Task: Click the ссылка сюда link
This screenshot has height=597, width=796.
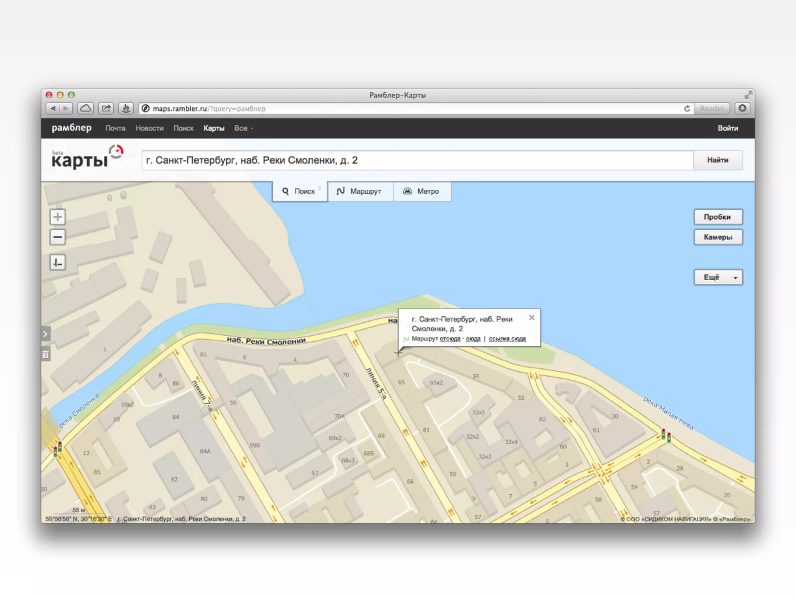Action: 507,339
